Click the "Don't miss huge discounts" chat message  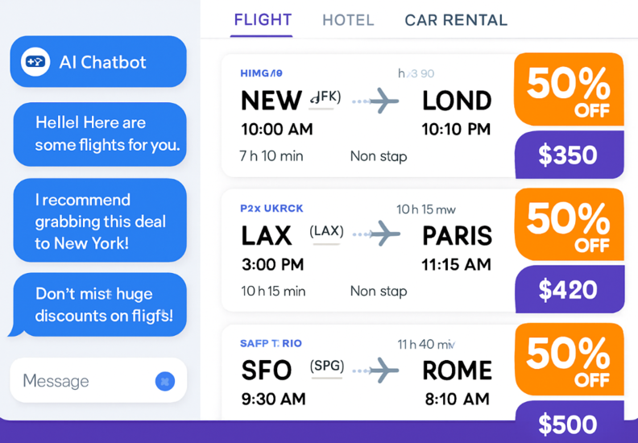100,304
